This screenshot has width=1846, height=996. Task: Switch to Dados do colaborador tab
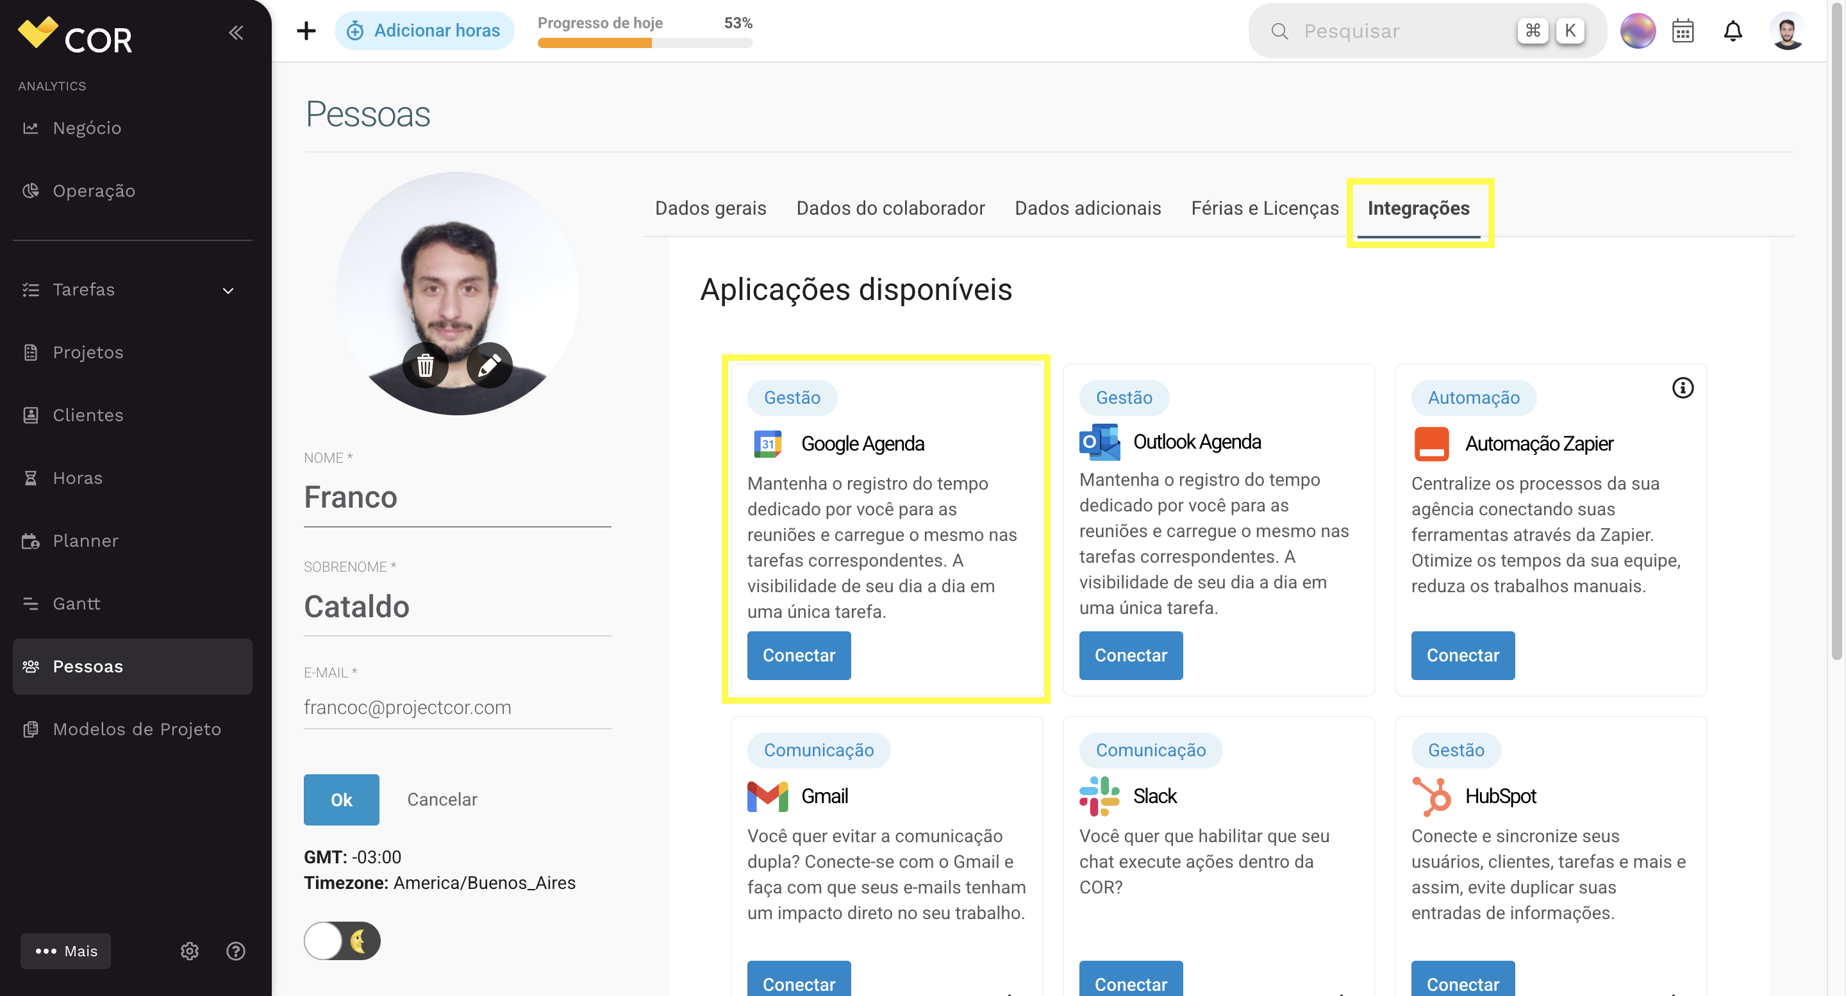click(x=890, y=208)
